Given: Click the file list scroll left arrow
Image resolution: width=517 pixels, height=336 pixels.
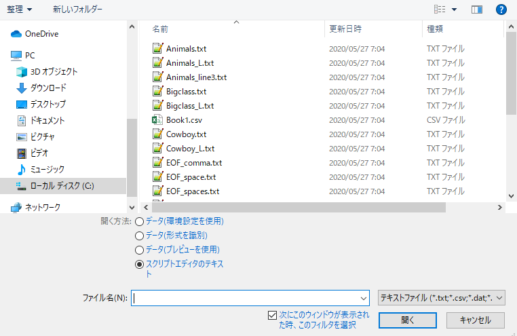Looking at the screenshot, I should pyautogui.click(x=146, y=208).
